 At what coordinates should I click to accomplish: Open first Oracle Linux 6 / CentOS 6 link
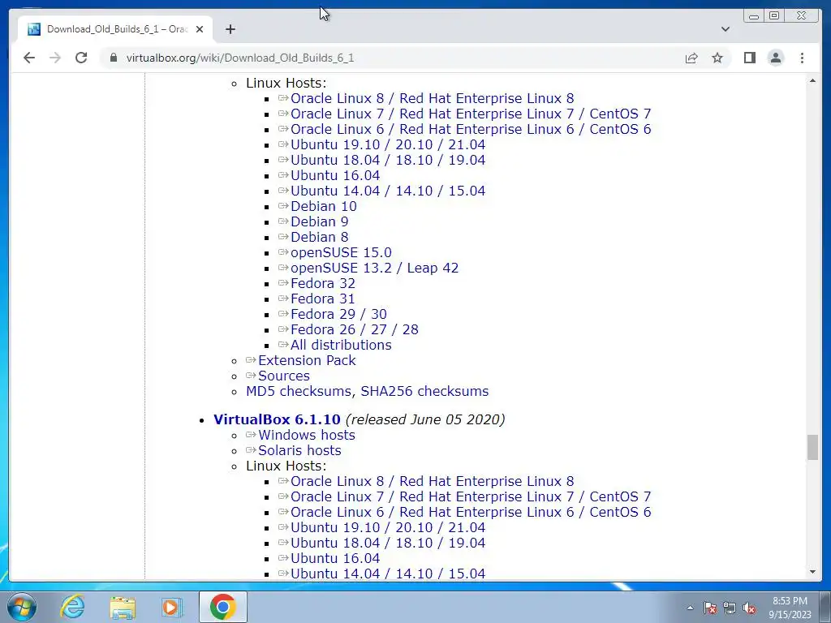(x=471, y=129)
